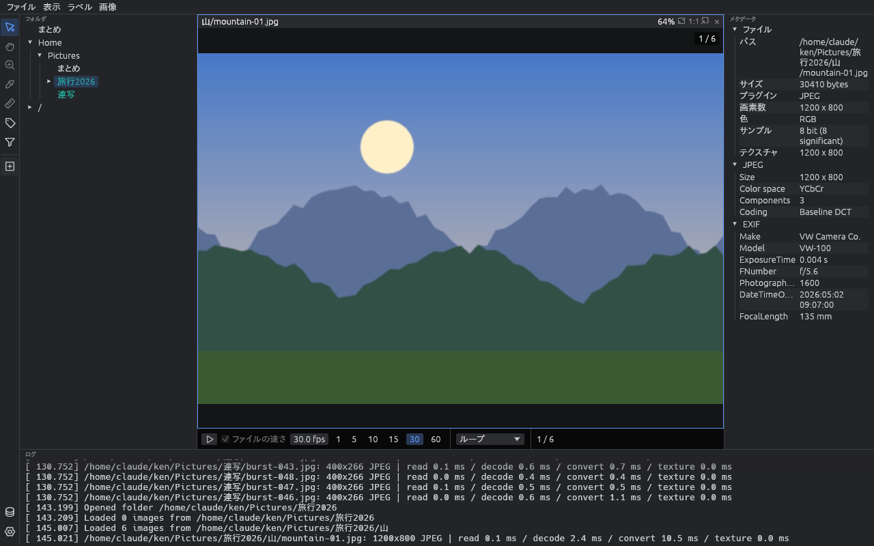Image resolution: width=874 pixels, height=546 pixels.
Task: Open the 画像 menu
Action: tap(108, 7)
